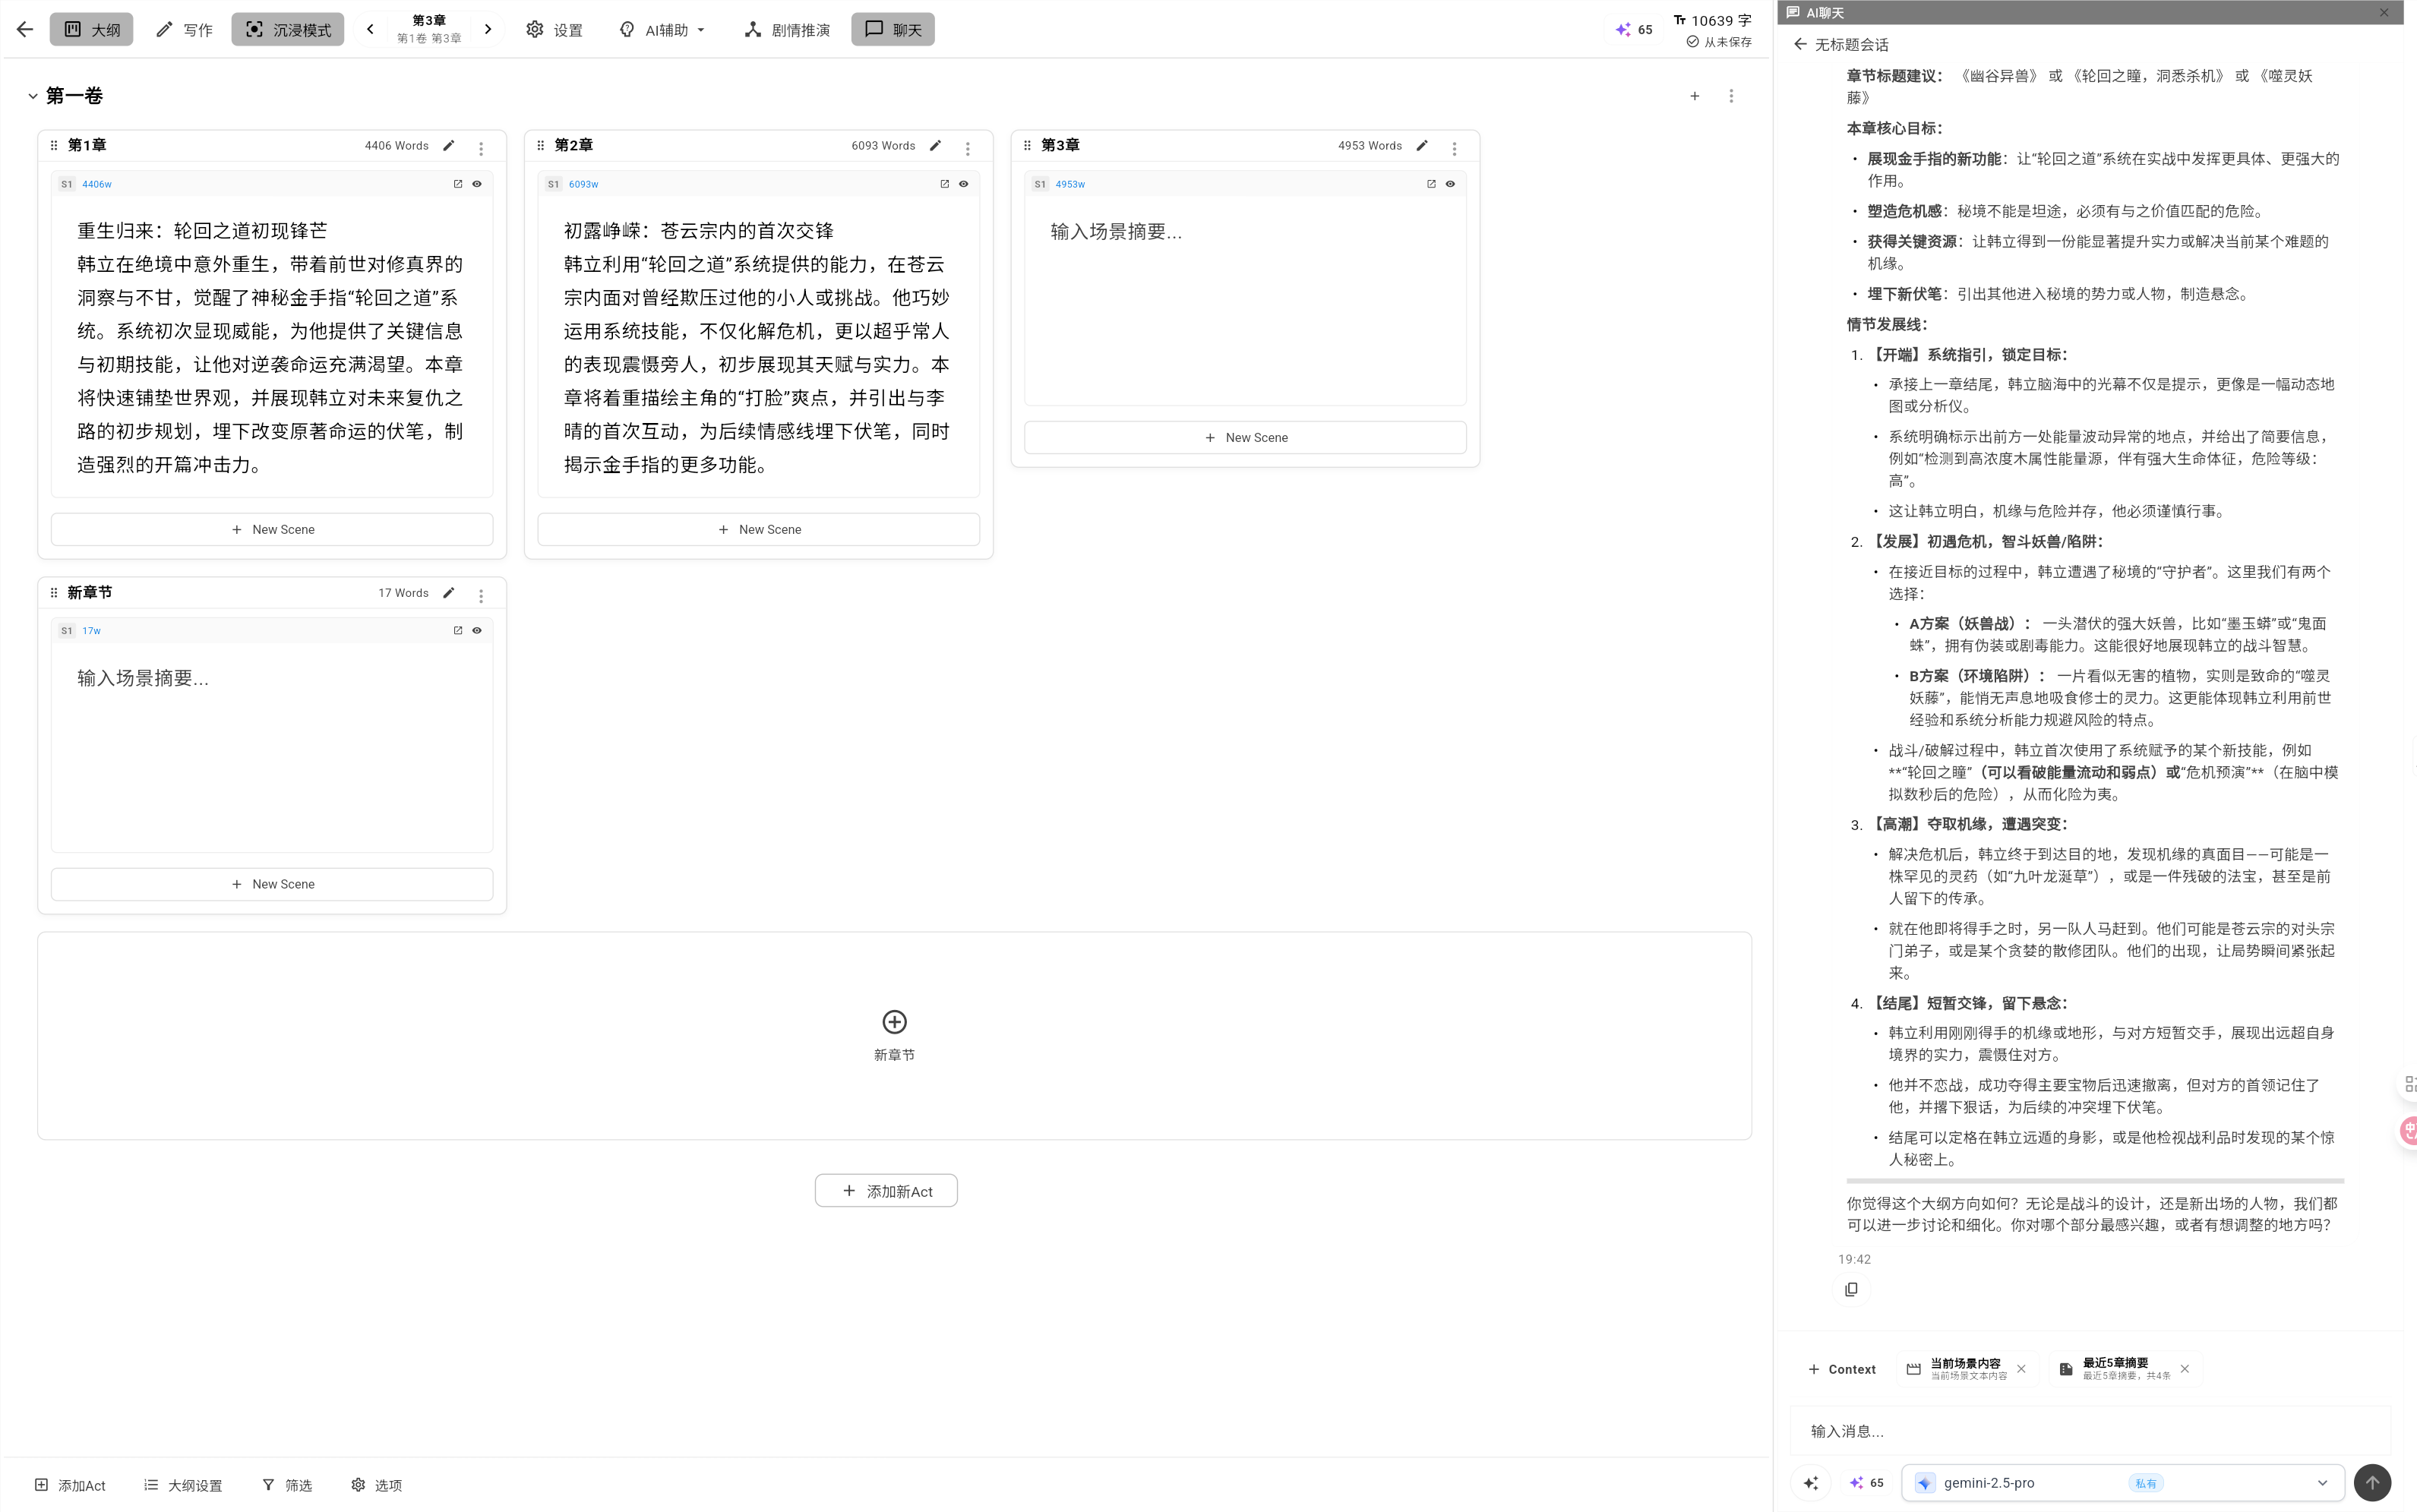
Task: Open 剧情推演 plot simulation
Action: click(x=787, y=29)
